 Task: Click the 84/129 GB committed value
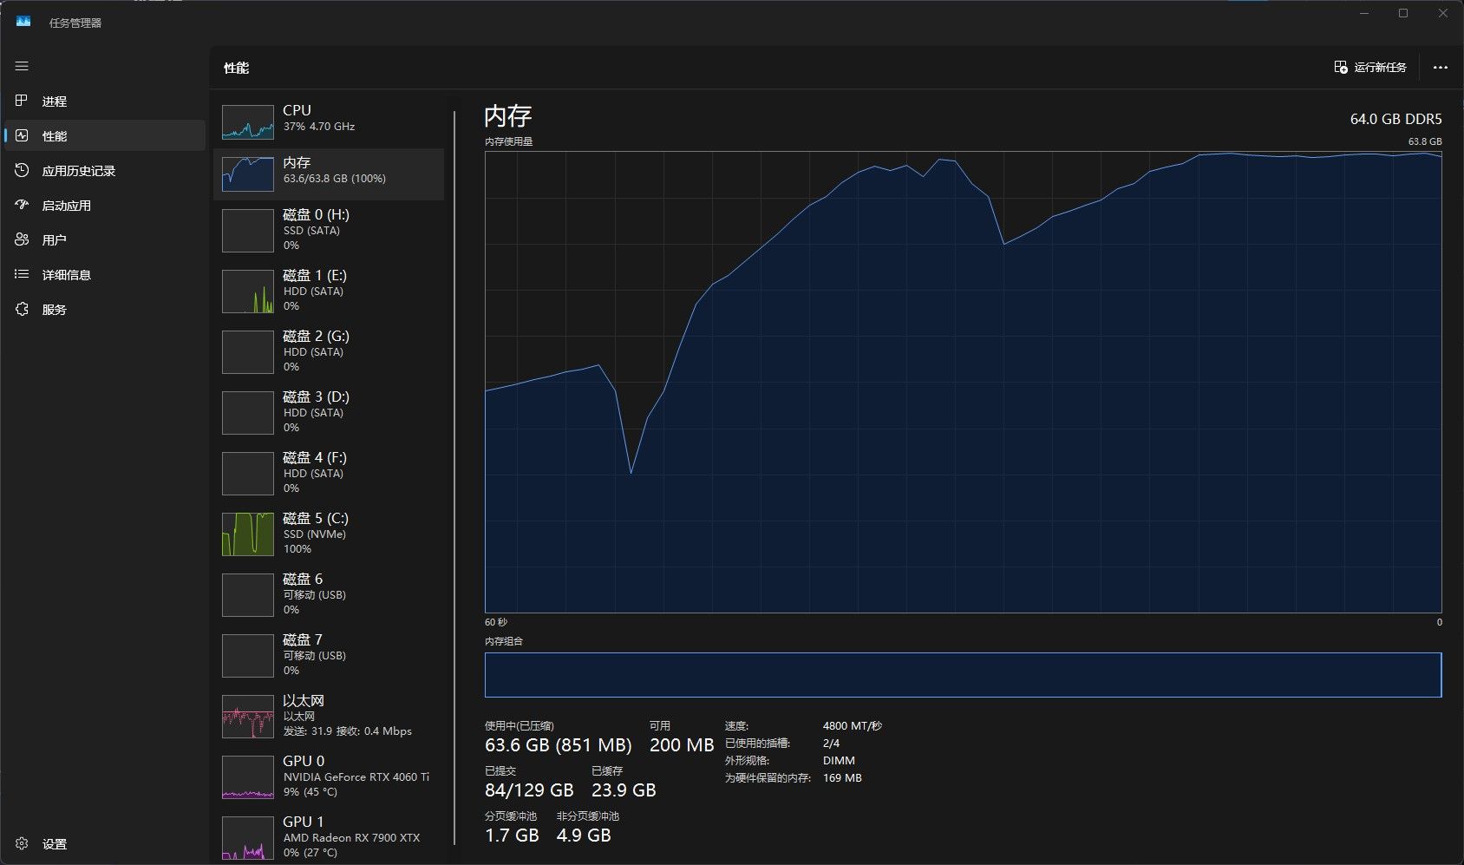529,790
